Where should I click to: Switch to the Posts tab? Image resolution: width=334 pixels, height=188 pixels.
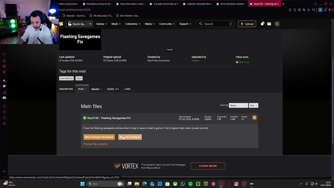113,89
